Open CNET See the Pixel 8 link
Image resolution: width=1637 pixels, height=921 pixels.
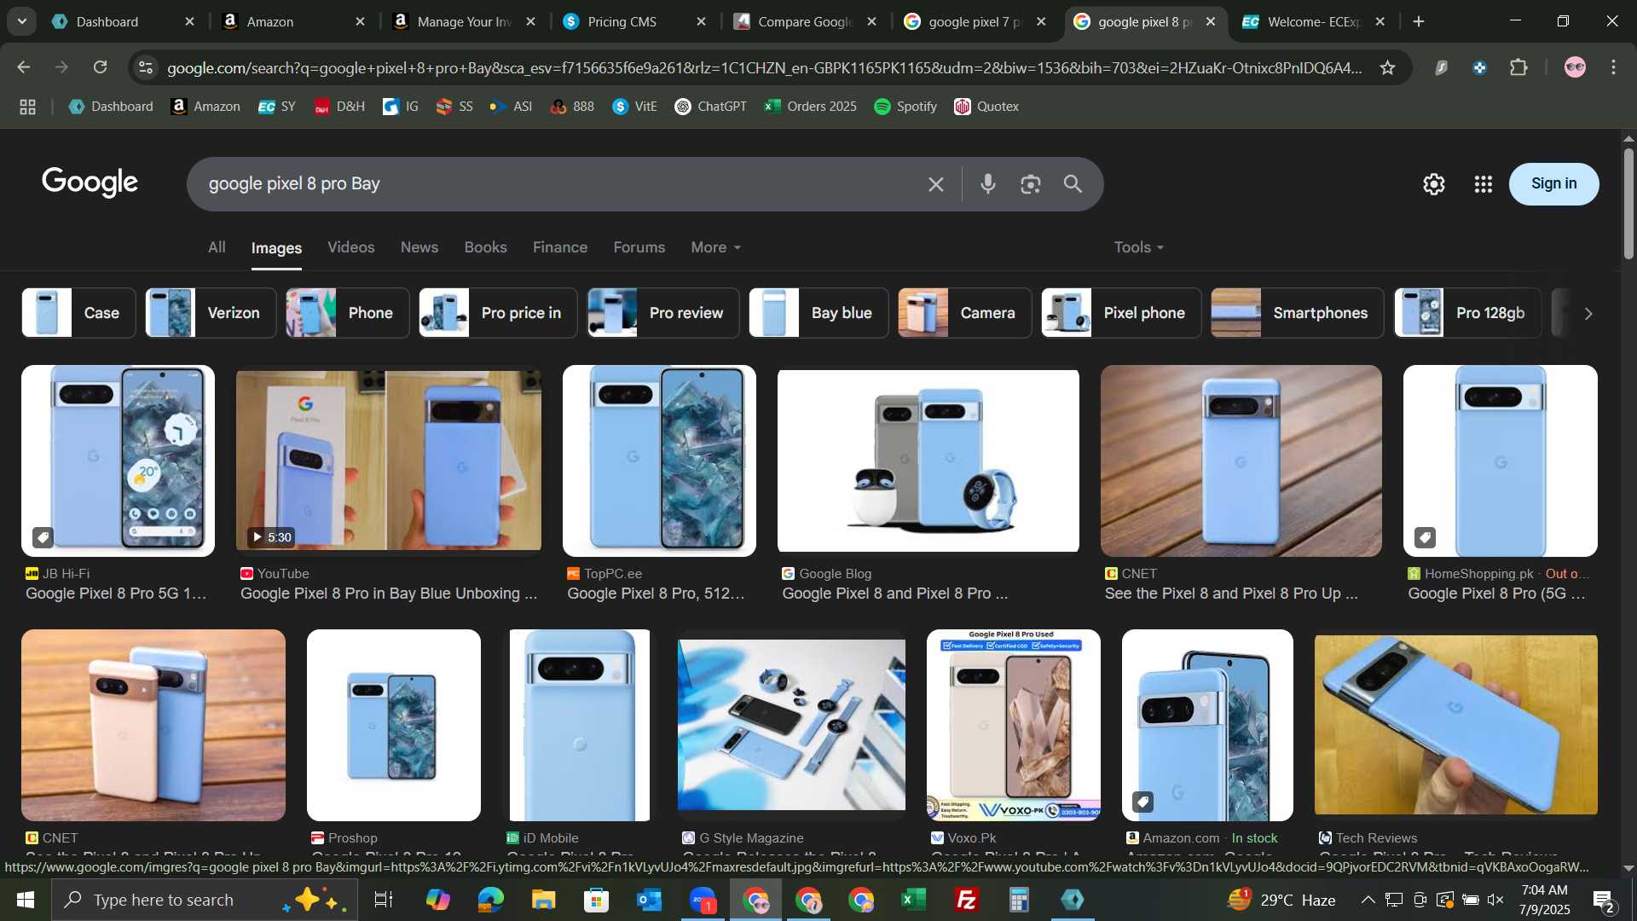pyautogui.click(x=1231, y=594)
